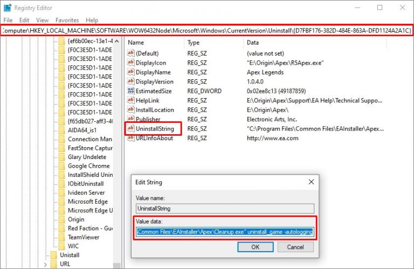Open the Edit menu
This screenshot has width=414, height=269.
point(25,20)
